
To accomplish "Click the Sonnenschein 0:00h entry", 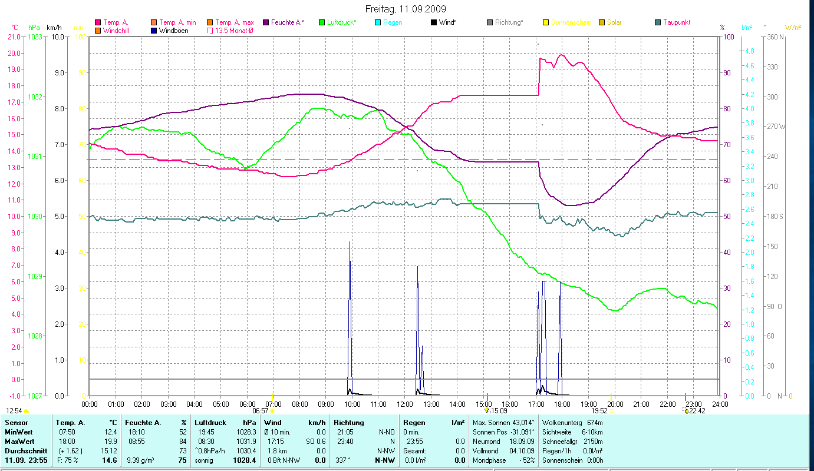I will 572,460.
